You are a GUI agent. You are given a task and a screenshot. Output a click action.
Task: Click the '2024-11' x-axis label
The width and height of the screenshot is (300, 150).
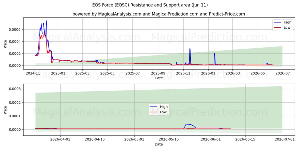33,73
